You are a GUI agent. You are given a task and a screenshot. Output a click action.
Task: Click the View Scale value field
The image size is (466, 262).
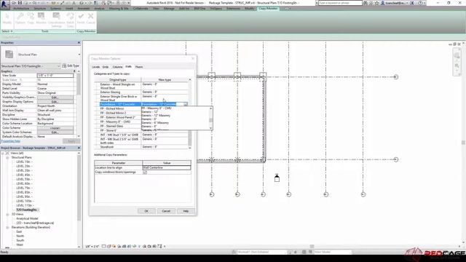(x=55, y=76)
